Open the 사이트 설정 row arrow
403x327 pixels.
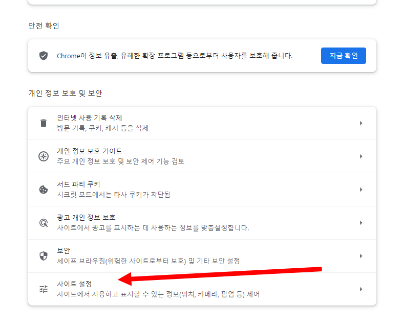361,289
